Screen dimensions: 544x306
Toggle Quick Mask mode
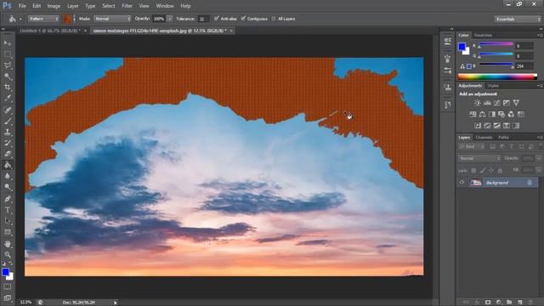tap(8, 286)
